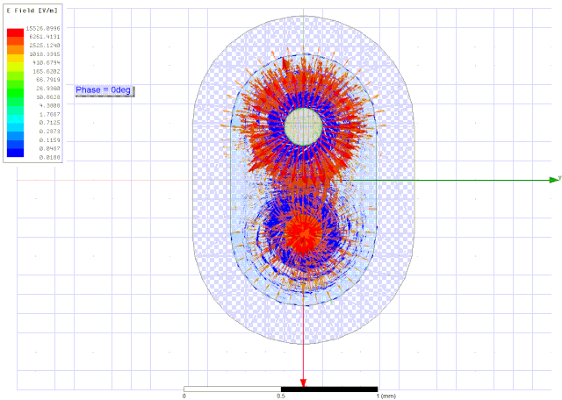Select the Phase = 0deg label
This screenshot has width=562, height=400.
104,89
